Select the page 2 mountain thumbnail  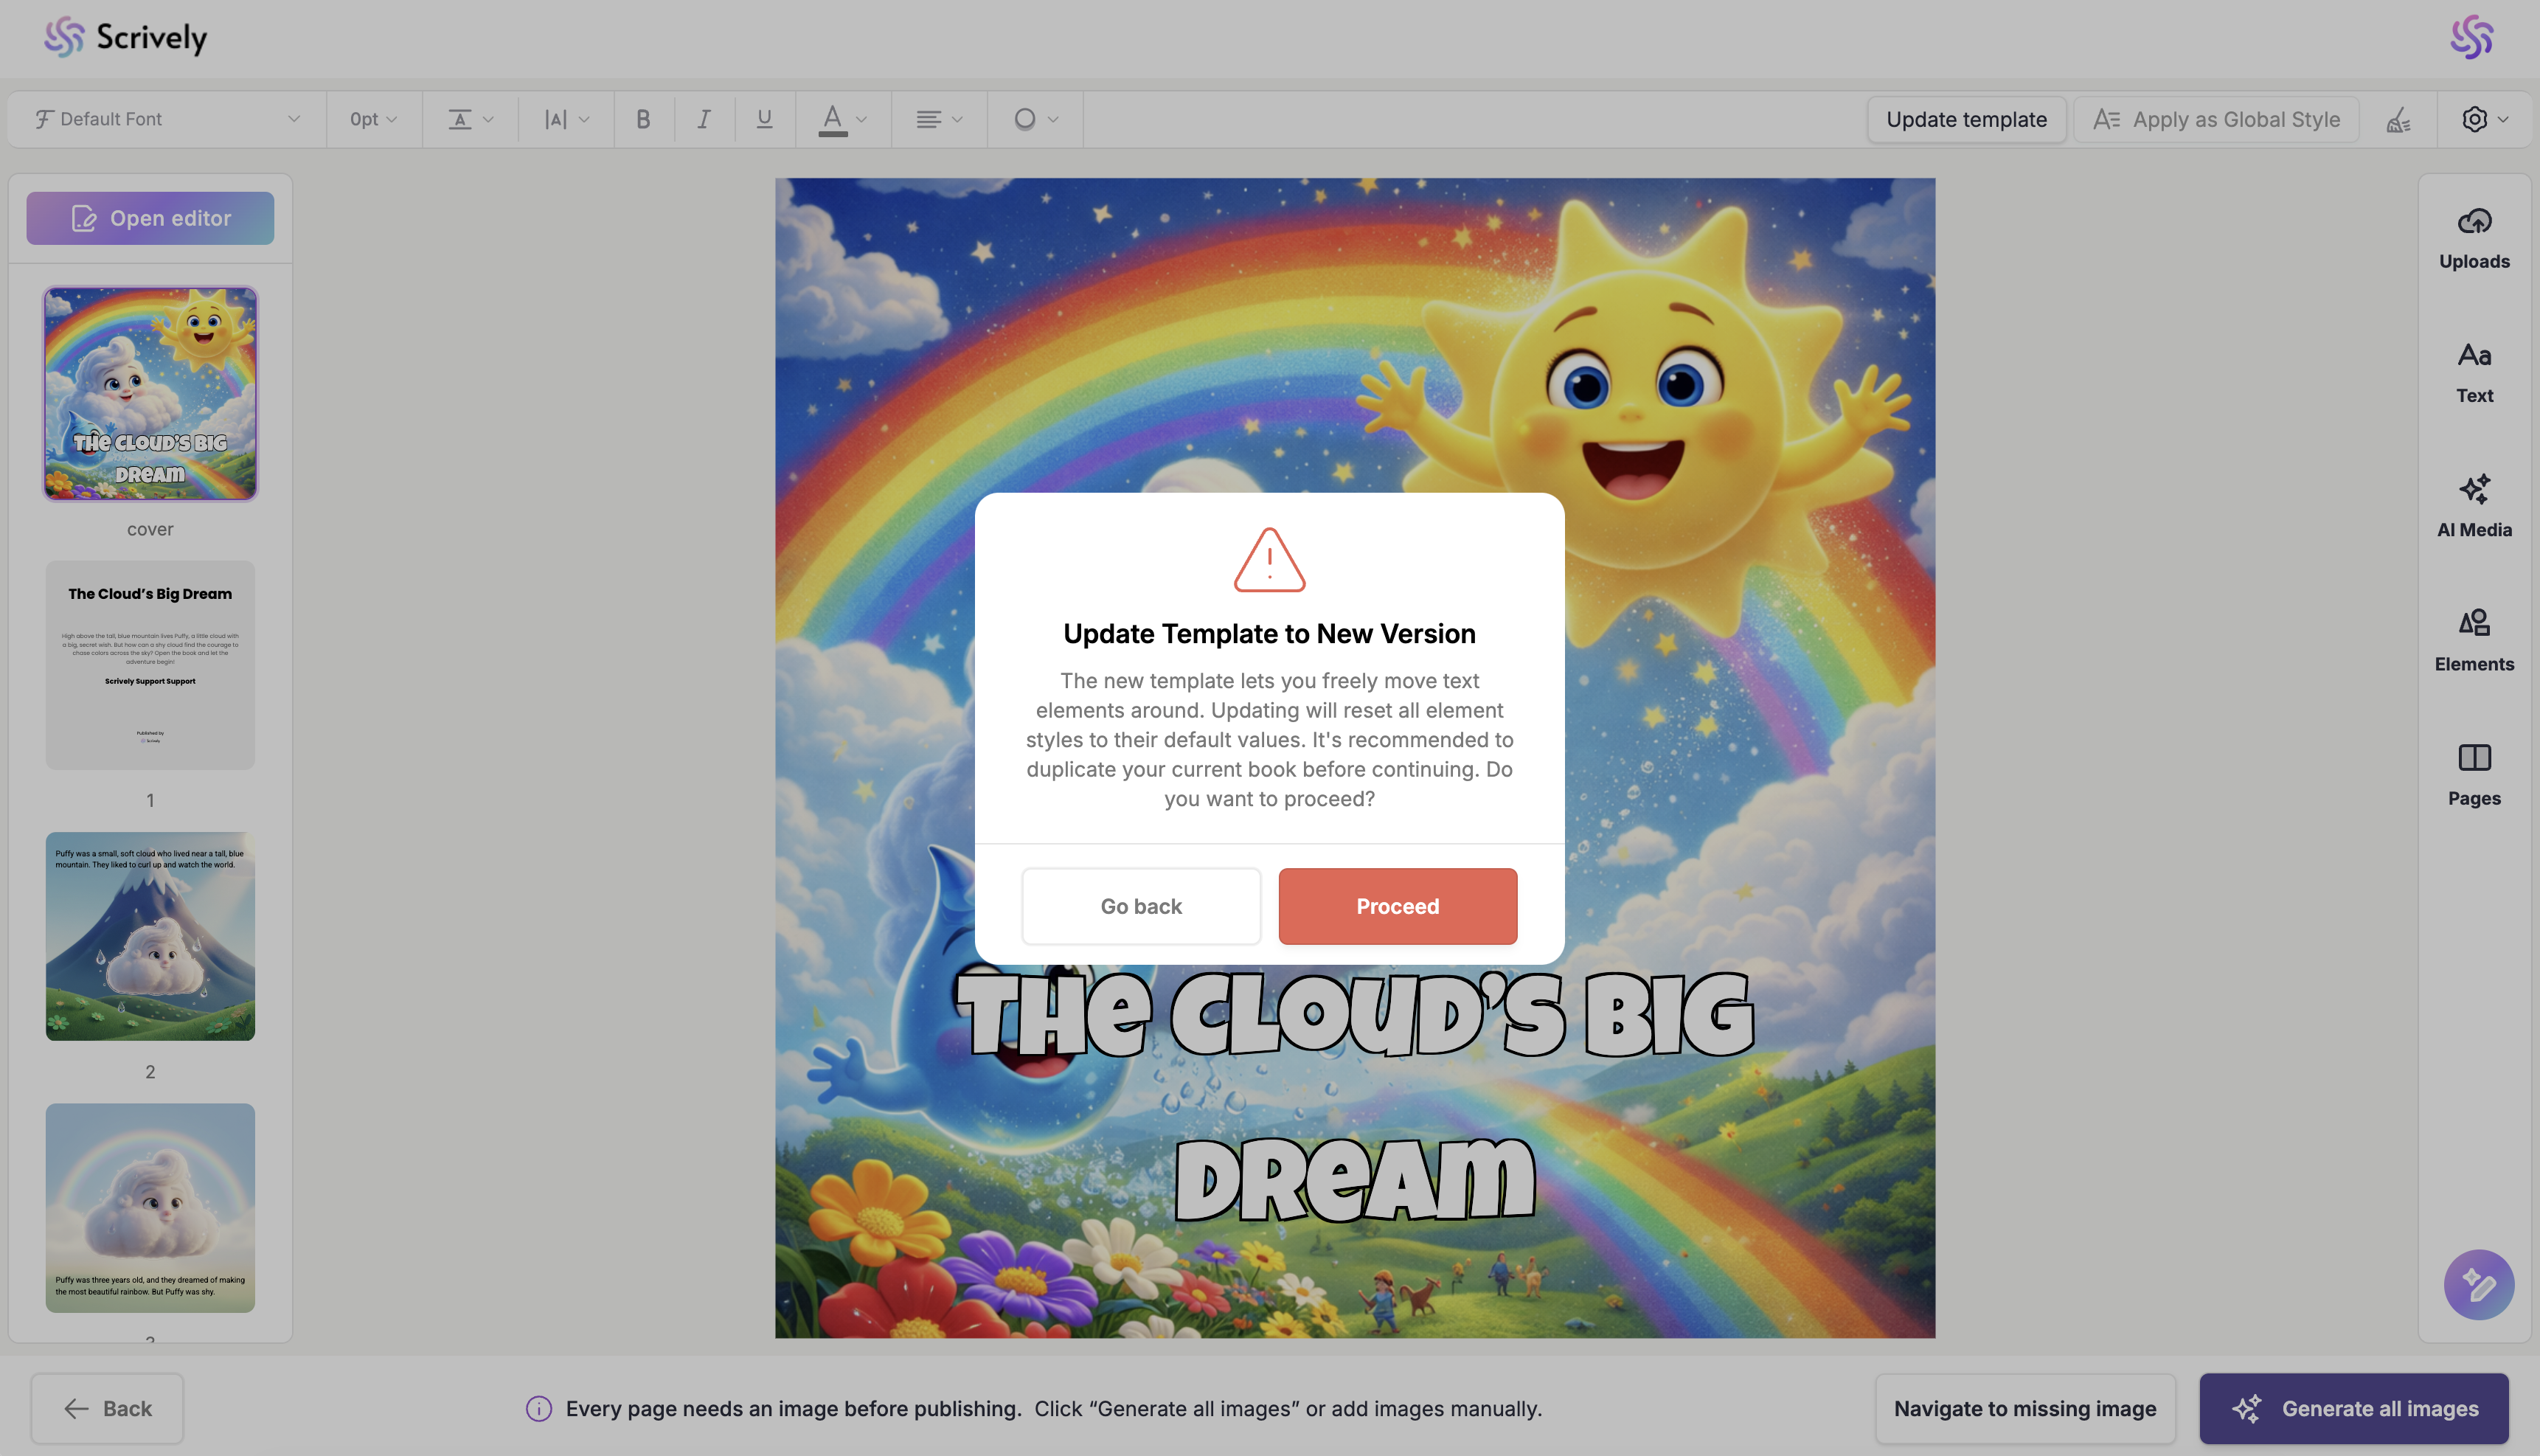[x=150, y=936]
